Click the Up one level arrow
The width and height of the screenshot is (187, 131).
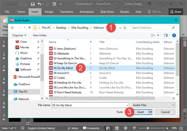click(29, 28)
